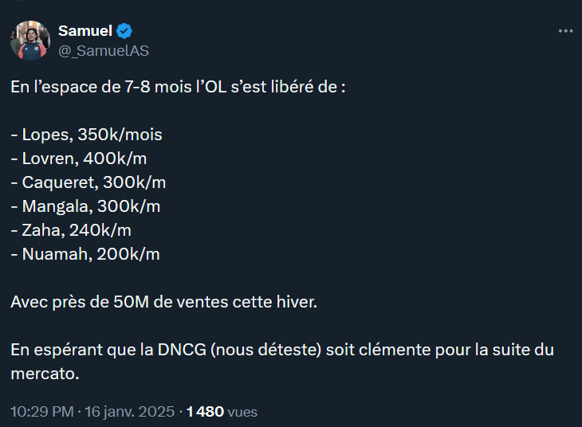Screen dimensions: 582x427
Task: Open Samuel's profile picture
Action: coord(30,41)
